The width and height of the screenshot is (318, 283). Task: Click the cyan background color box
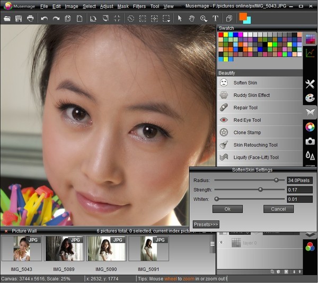coord(249,21)
